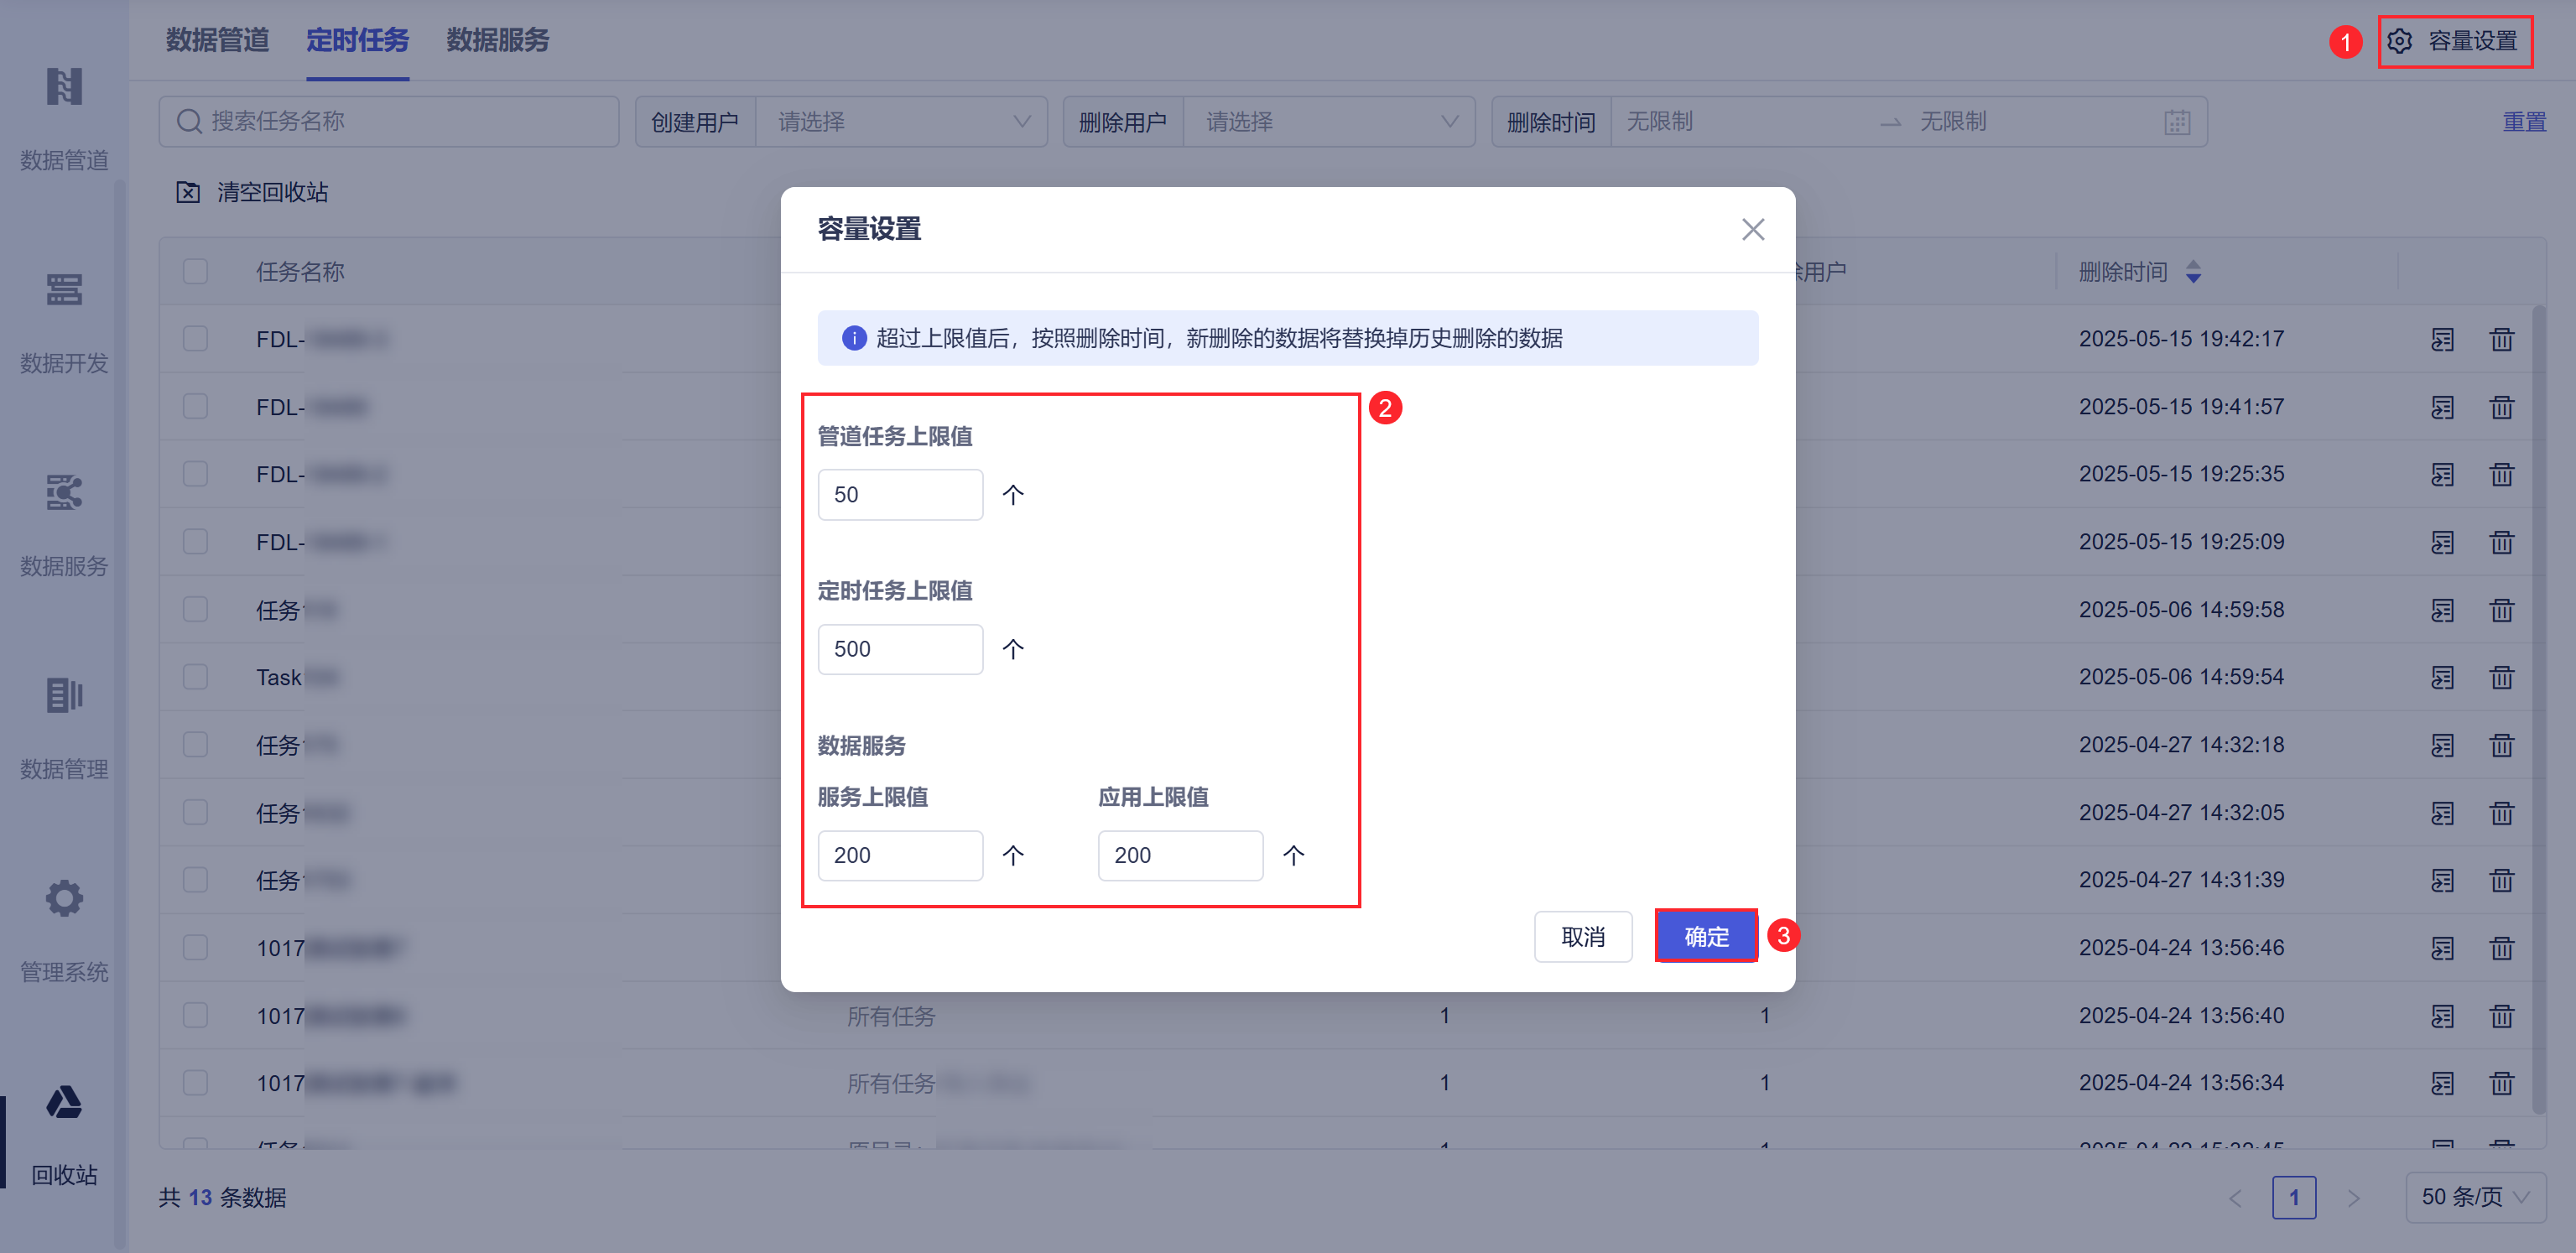Image resolution: width=2576 pixels, height=1253 pixels.
Task: Open the 管理系统 gear icon
Action: coord(64,898)
